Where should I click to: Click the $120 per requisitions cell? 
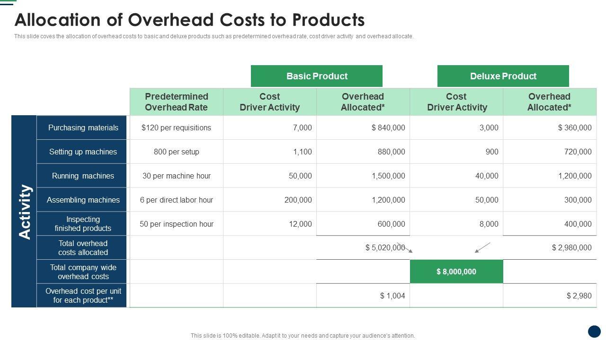[x=176, y=127]
